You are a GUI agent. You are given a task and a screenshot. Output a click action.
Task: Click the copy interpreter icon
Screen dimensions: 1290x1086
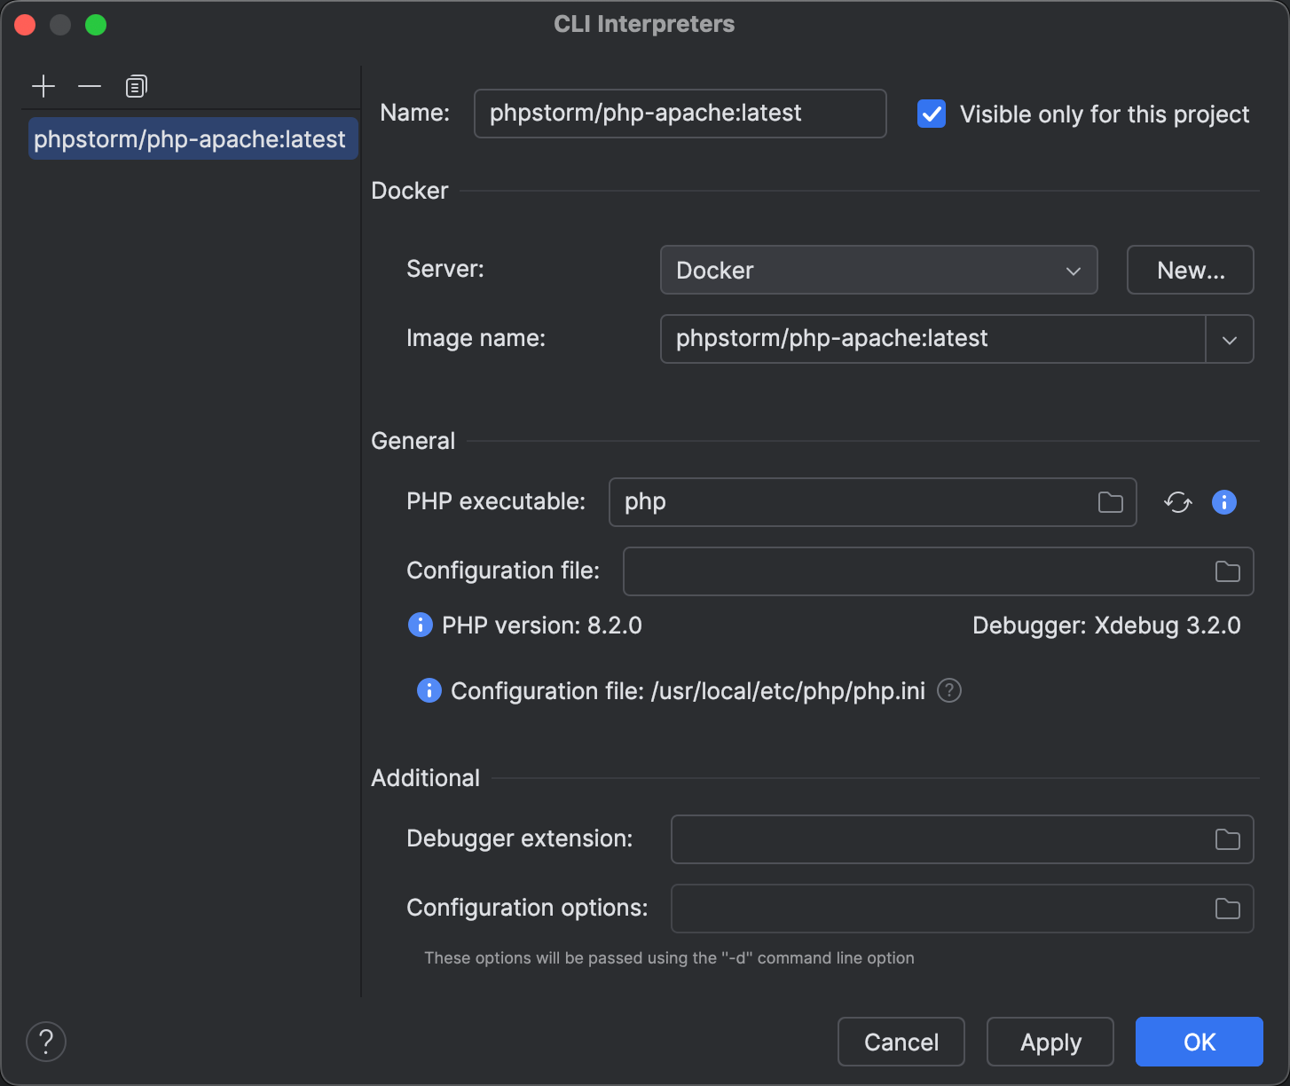pos(136,86)
